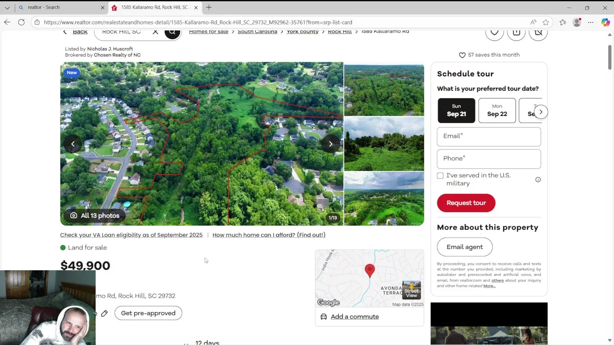Open the Favorites list icon
Viewport: 614px width, 345px height.
563,22
